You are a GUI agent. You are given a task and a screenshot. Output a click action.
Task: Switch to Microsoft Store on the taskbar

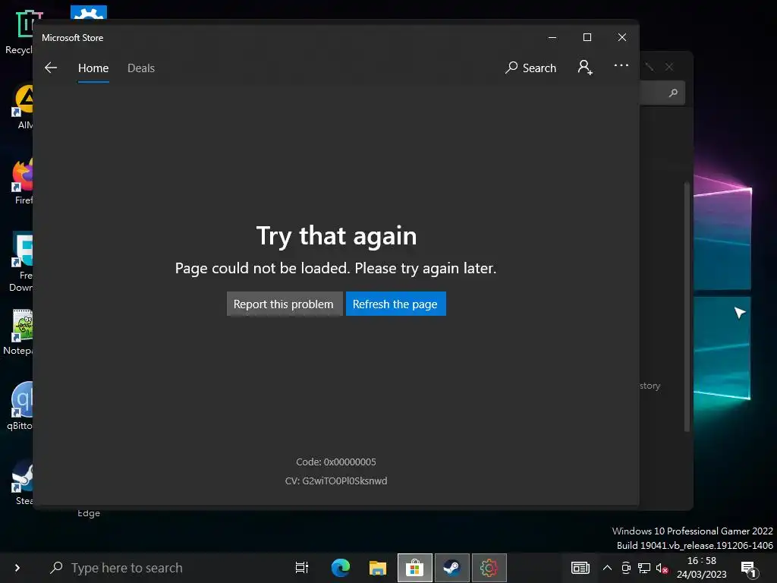415,568
